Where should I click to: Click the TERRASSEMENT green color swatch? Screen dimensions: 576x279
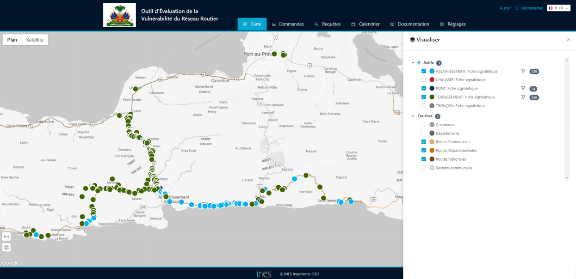pyautogui.click(x=432, y=97)
